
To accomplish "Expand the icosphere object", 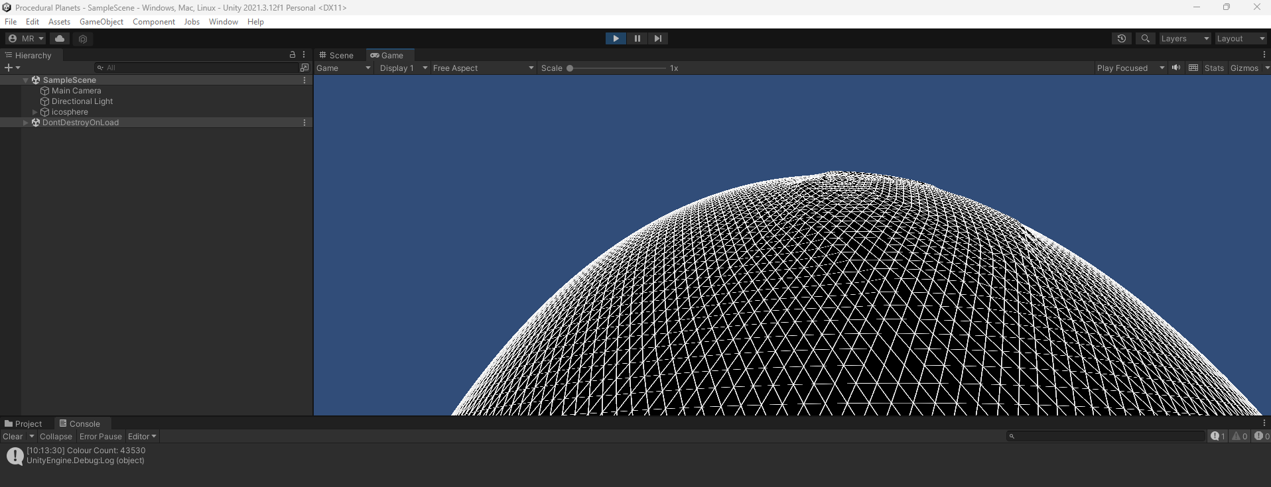I will pyautogui.click(x=35, y=112).
